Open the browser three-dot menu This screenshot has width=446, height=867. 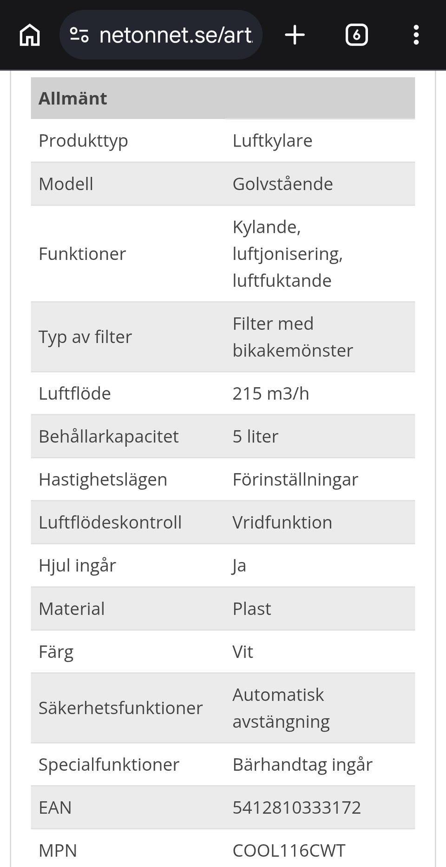(x=416, y=35)
